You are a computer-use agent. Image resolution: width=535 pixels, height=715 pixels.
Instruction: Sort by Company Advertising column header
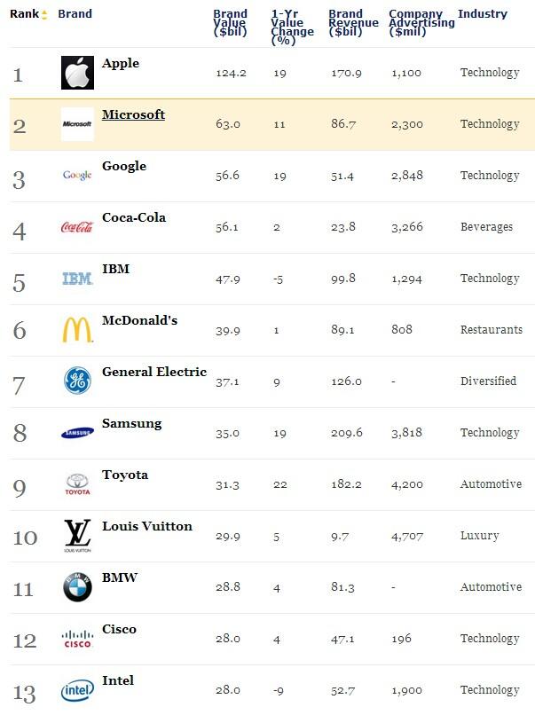421,22
